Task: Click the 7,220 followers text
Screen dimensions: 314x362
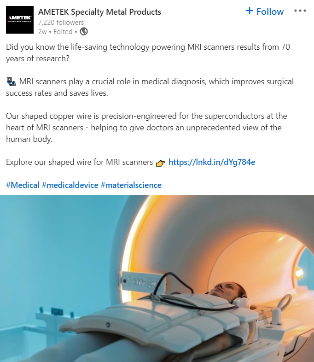Action: (x=61, y=23)
